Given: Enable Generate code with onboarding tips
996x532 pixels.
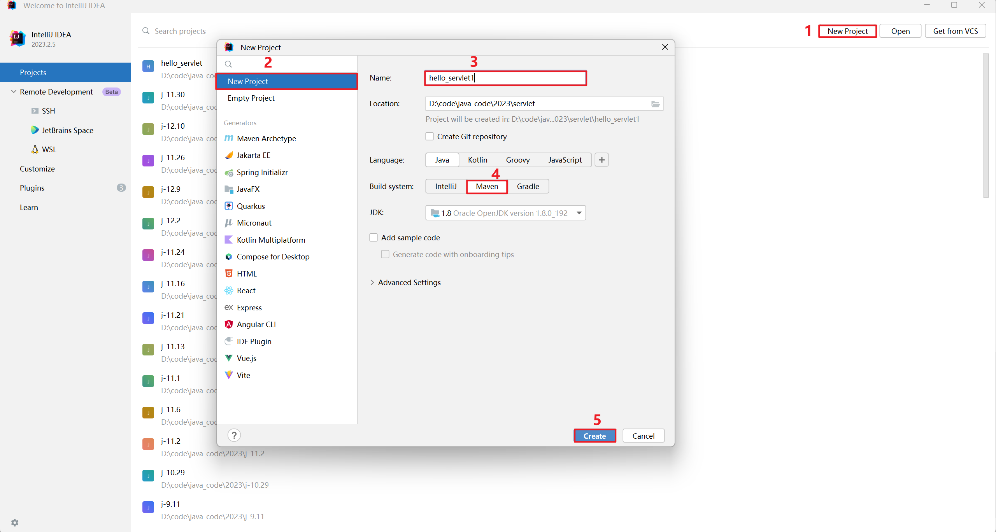Looking at the screenshot, I should click(385, 254).
